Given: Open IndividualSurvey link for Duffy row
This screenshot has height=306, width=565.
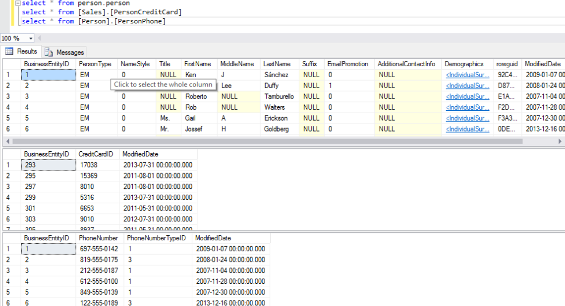Looking at the screenshot, I should [x=467, y=86].
